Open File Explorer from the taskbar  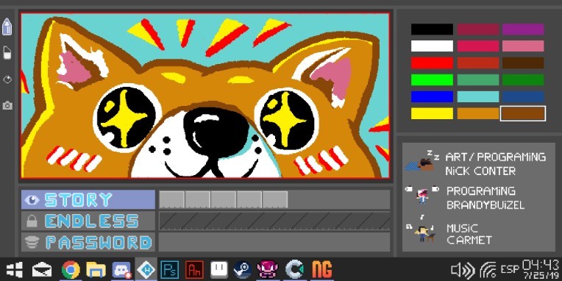96,270
